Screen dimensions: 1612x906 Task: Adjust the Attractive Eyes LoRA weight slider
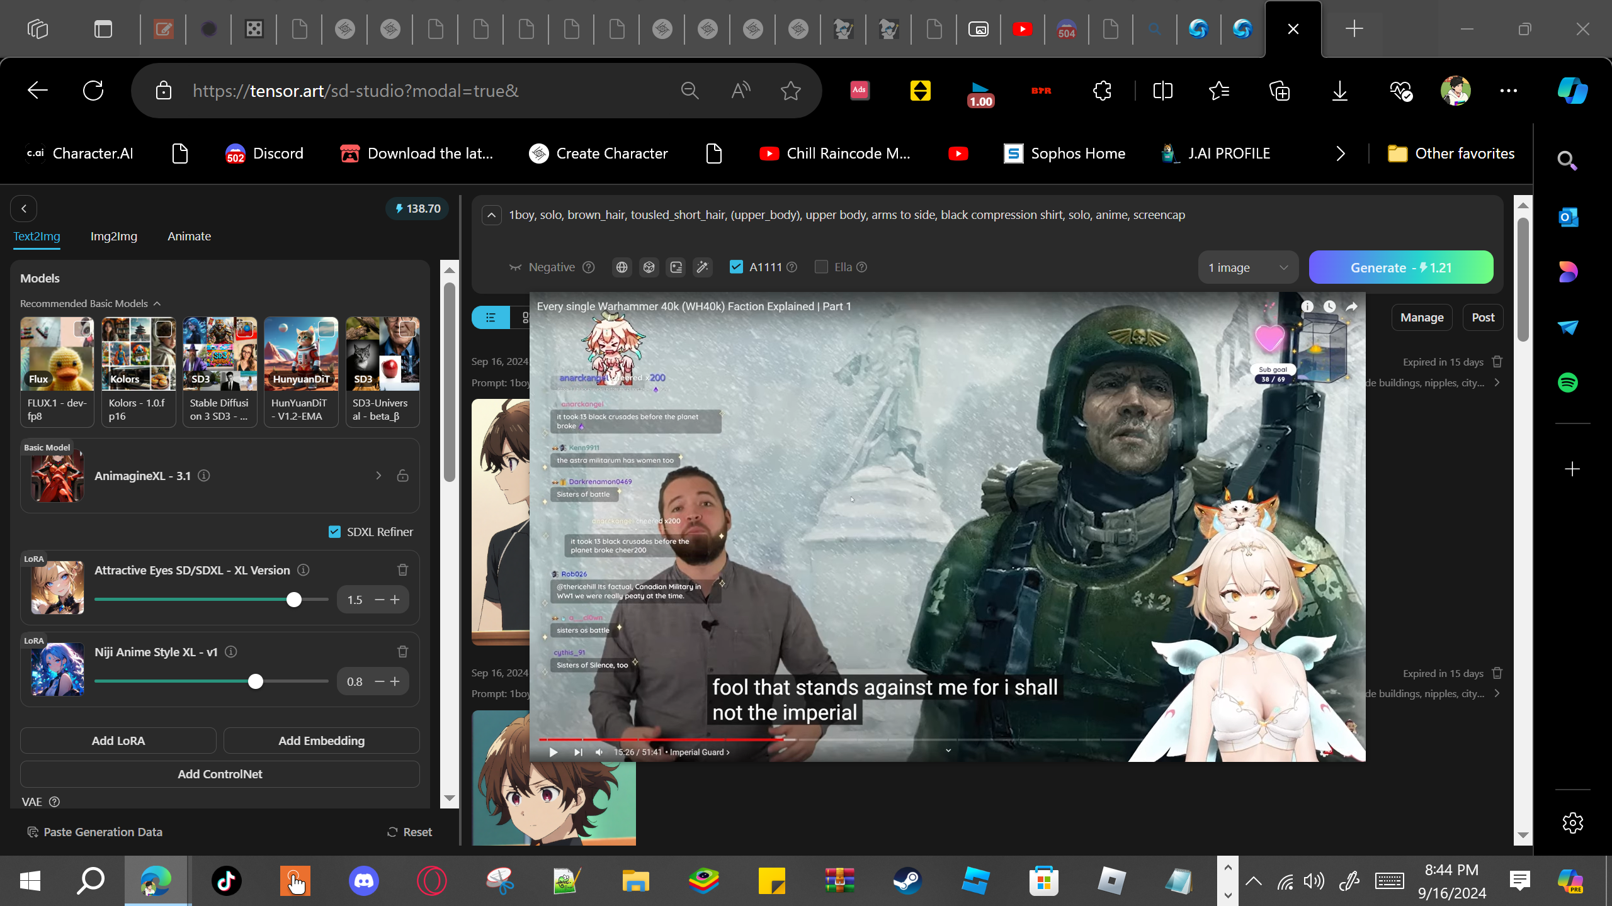click(294, 600)
